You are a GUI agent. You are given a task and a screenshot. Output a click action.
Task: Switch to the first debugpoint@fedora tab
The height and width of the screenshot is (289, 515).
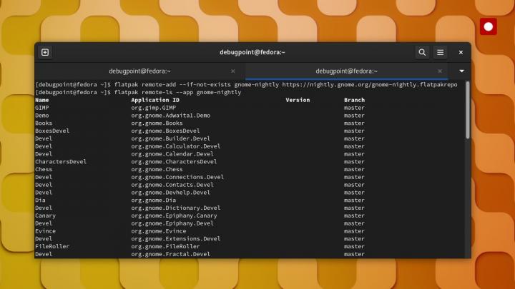(x=139, y=71)
